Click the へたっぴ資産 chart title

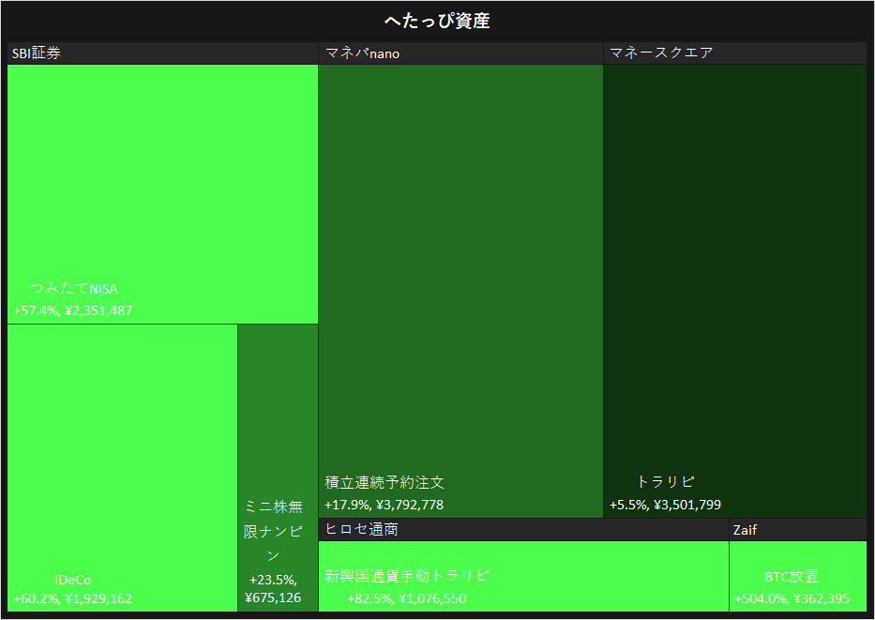(x=437, y=21)
